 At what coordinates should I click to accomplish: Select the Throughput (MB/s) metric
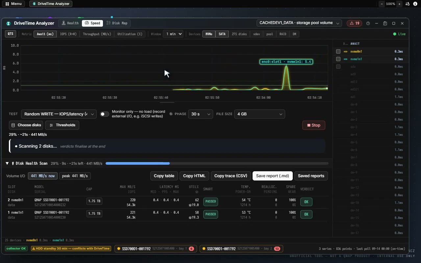[97, 34]
